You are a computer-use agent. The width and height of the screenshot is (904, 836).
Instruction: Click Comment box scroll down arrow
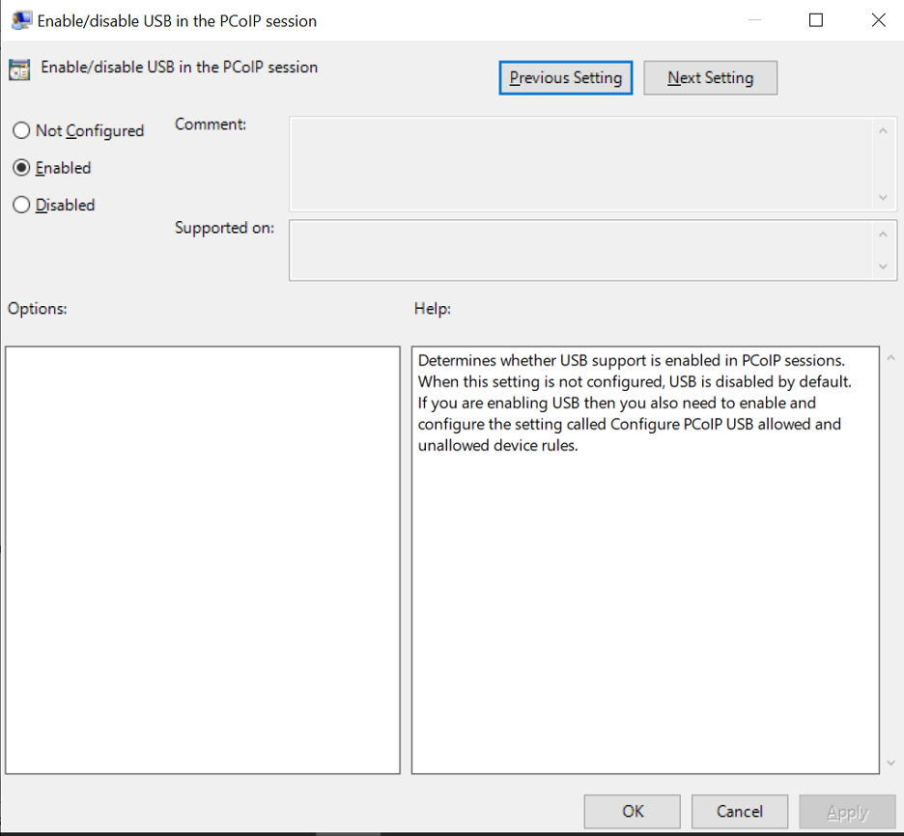click(x=883, y=198)
